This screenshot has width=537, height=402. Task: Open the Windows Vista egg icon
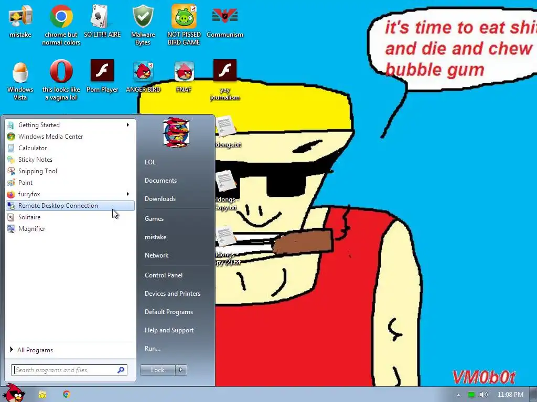tap(20, 80)
